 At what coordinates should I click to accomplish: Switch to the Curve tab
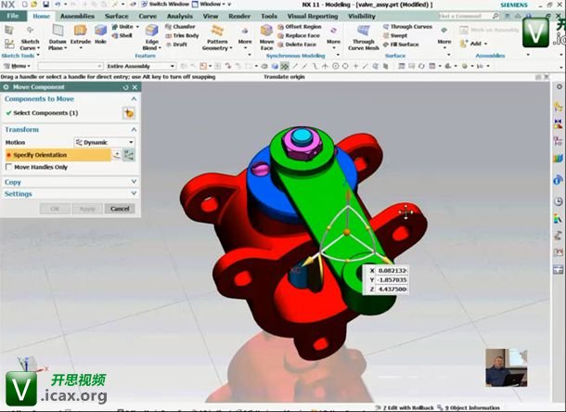click(148, 17)
